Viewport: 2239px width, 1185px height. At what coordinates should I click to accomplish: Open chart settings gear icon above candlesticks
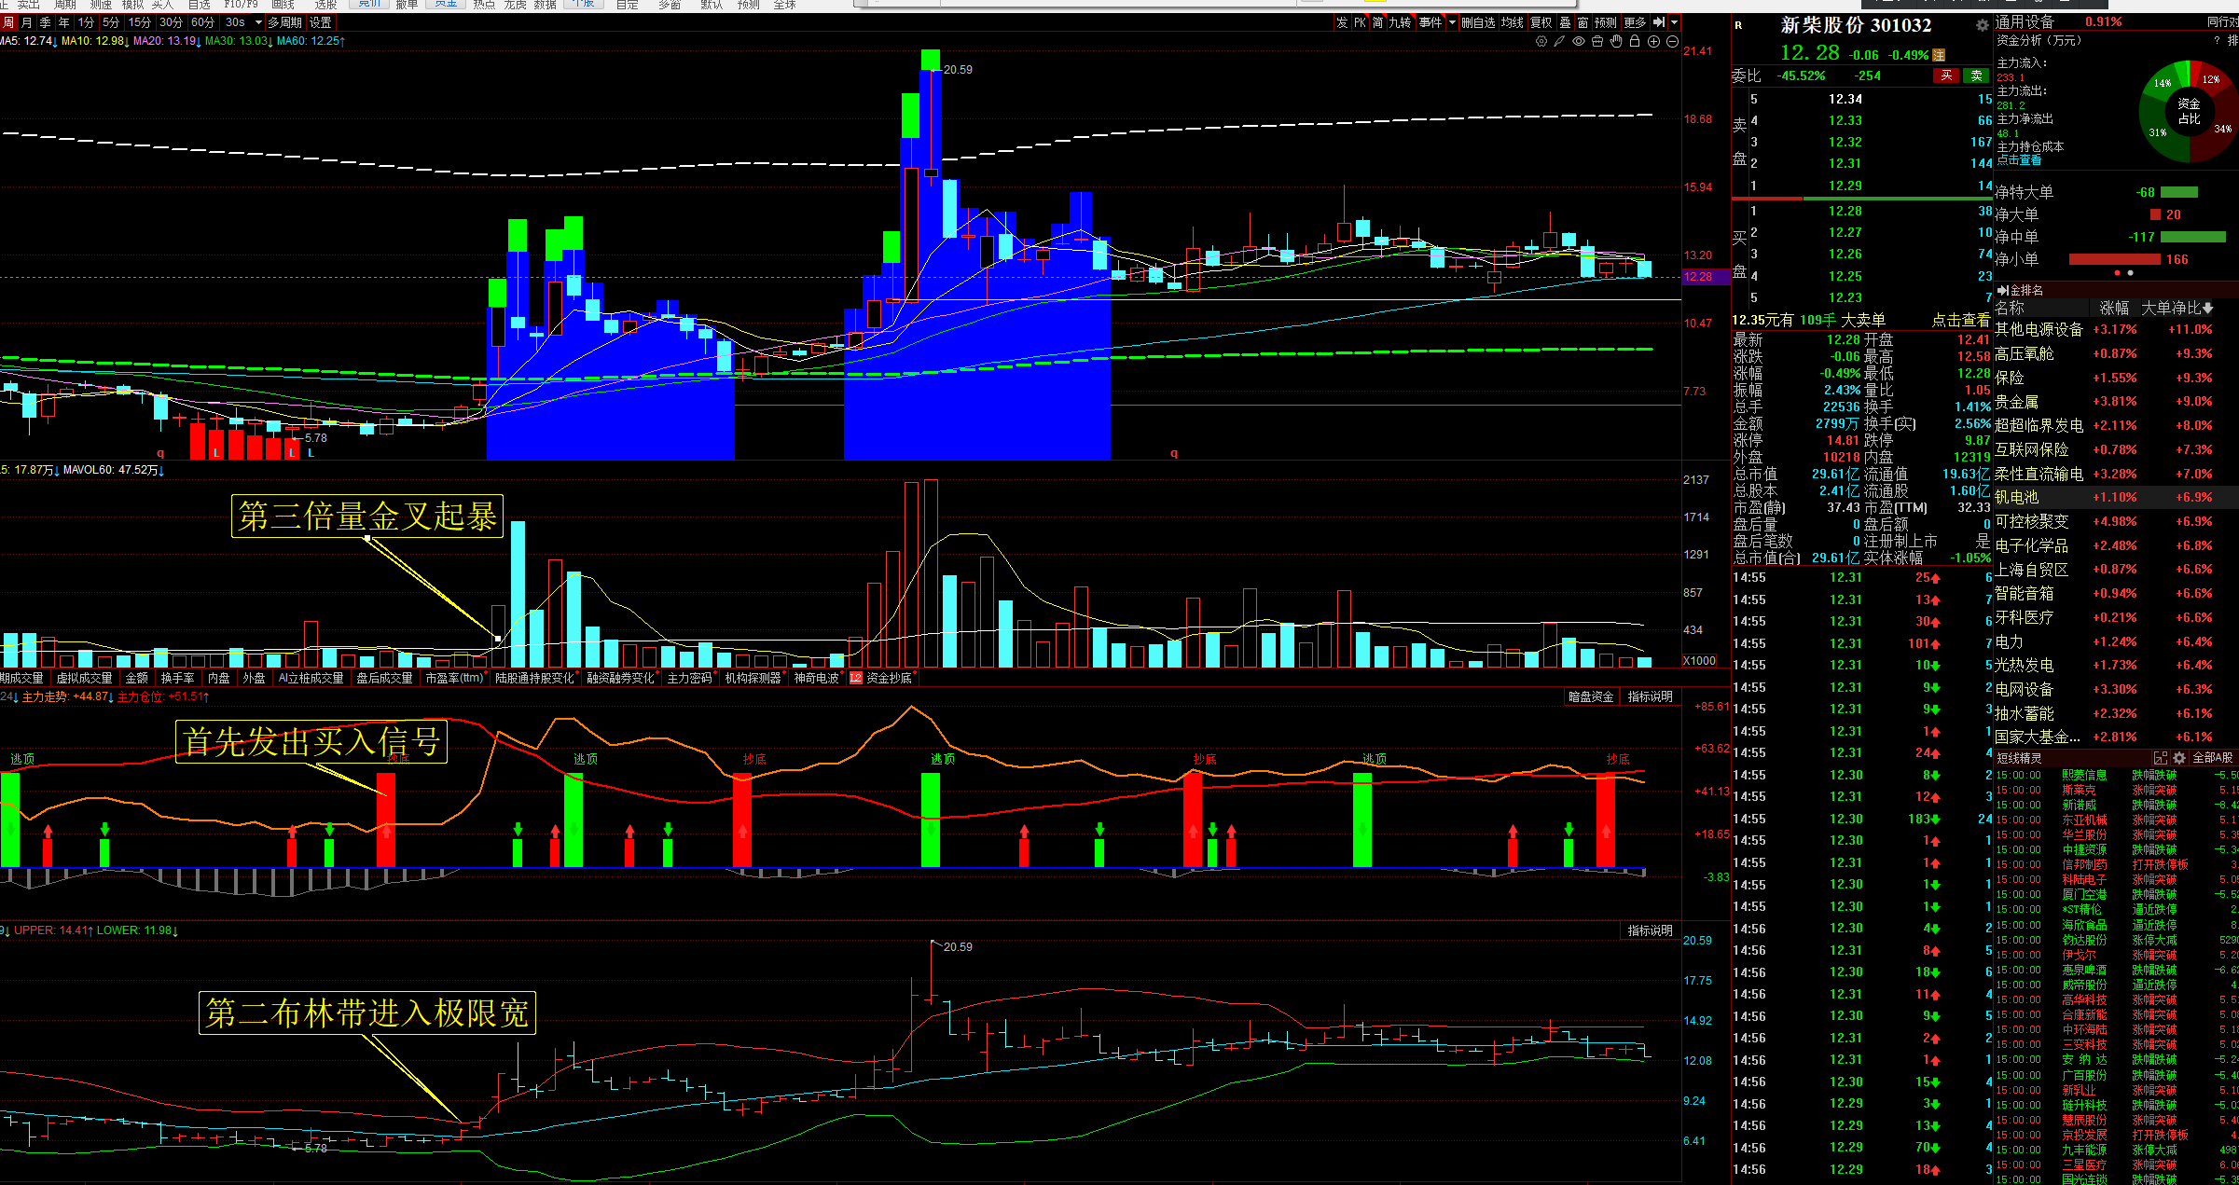coord(1541,41)
